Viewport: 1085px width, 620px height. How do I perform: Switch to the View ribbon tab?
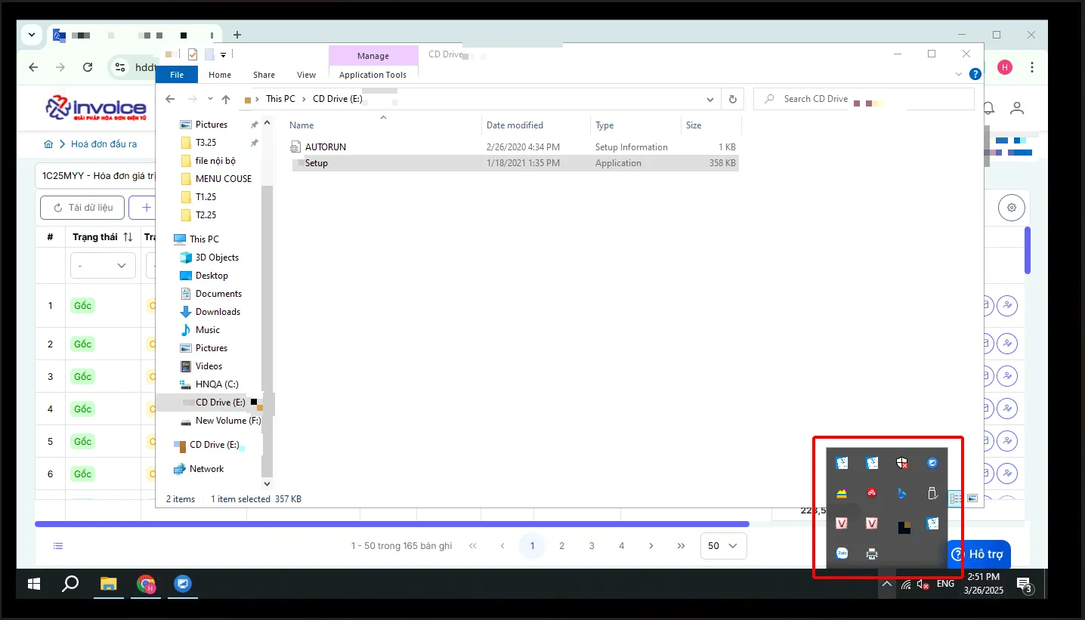307,75
